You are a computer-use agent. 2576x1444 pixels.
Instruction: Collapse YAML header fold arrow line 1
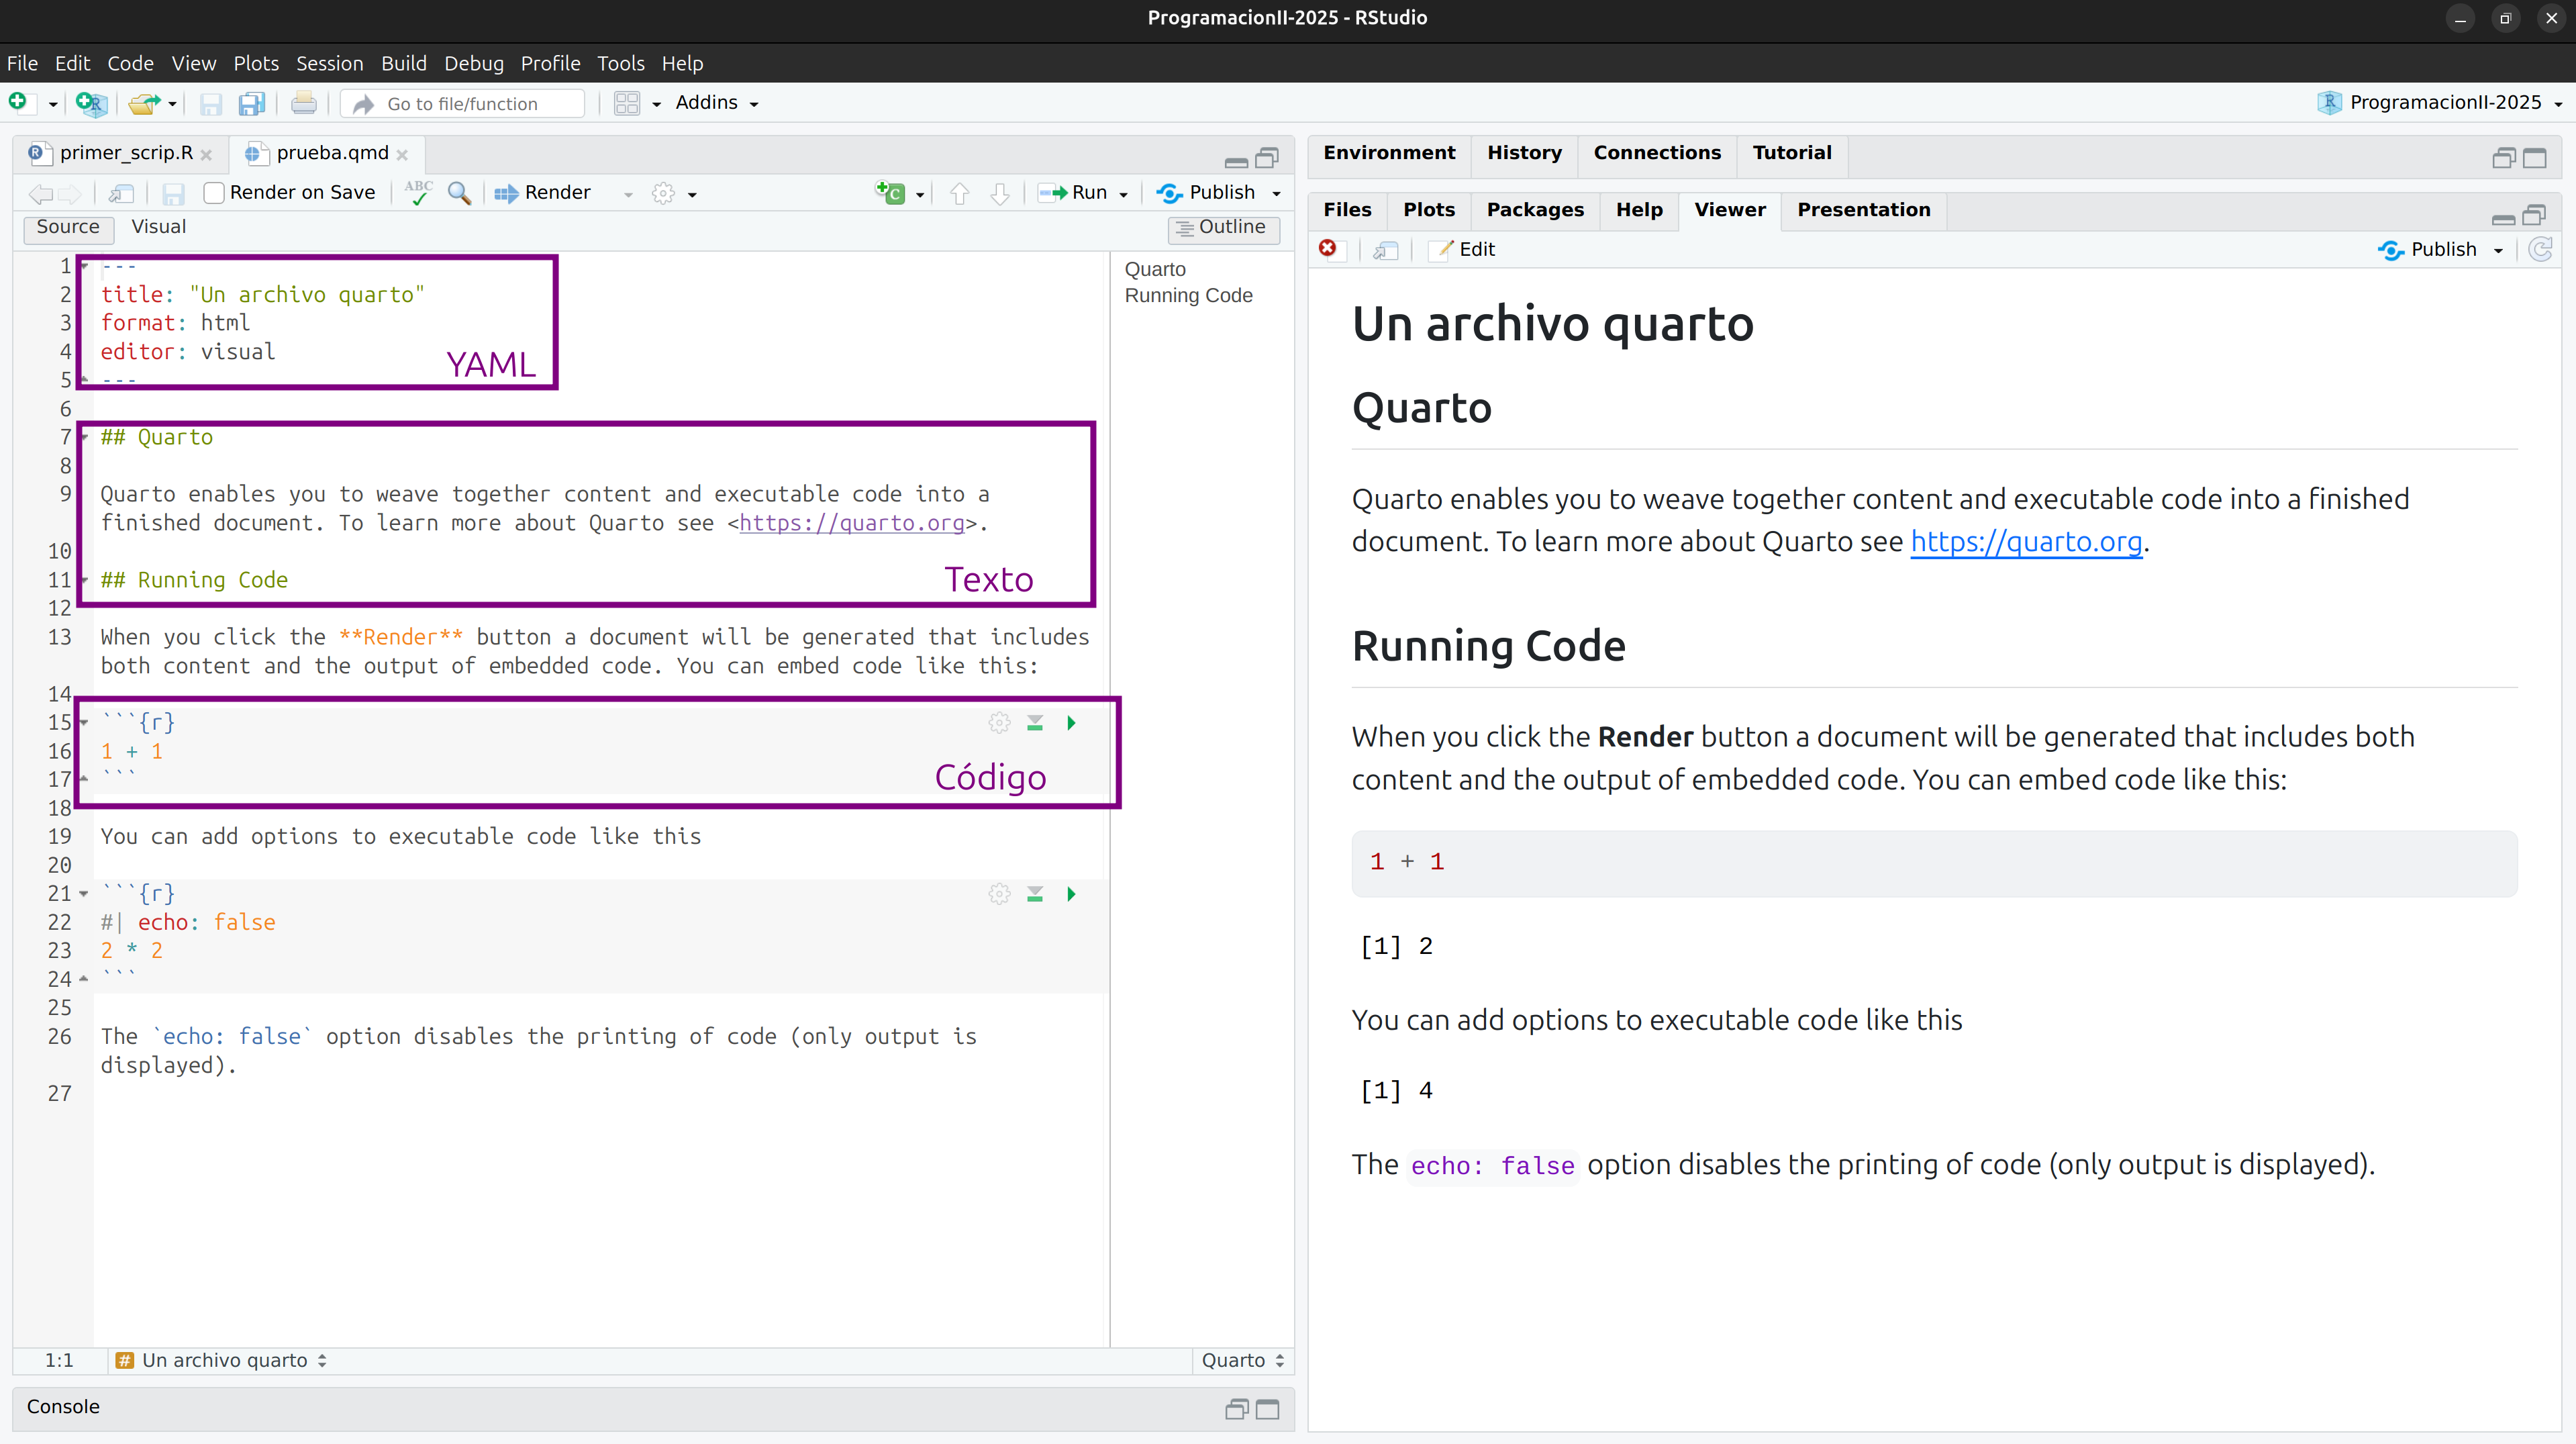[x=84, y=266]
